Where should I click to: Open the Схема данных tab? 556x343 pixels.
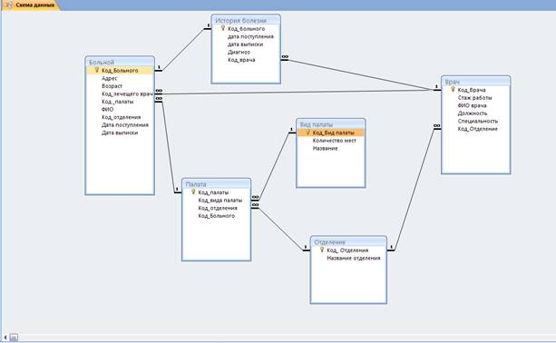(34, 5)
